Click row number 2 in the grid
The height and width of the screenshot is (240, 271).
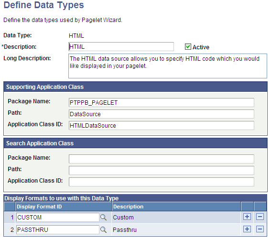click(12, 230)
